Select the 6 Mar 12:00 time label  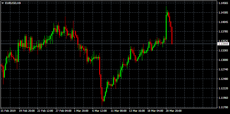[100, 111]
